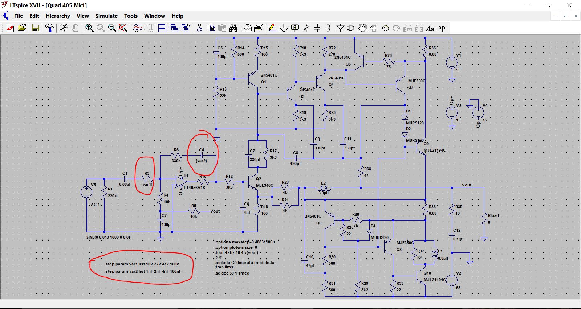Select the Move open-hand tool
The width and height of the screenshot is (581, 309).
click(363, 28)
